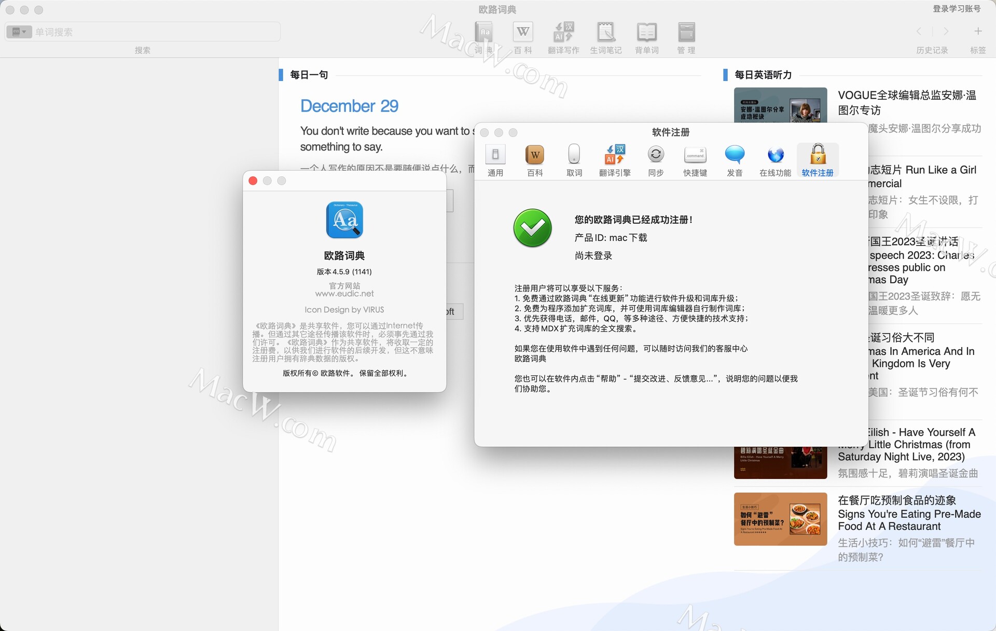
Task: Click 登录学习账号 to sign in
Action: pyautogui.click(x=955, y=9)
